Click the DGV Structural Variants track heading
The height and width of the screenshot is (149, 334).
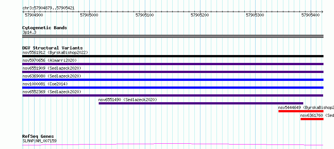point(53,48)
